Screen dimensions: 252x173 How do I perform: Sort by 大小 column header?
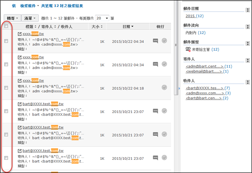pyautogui.click(x=97, y=27)
